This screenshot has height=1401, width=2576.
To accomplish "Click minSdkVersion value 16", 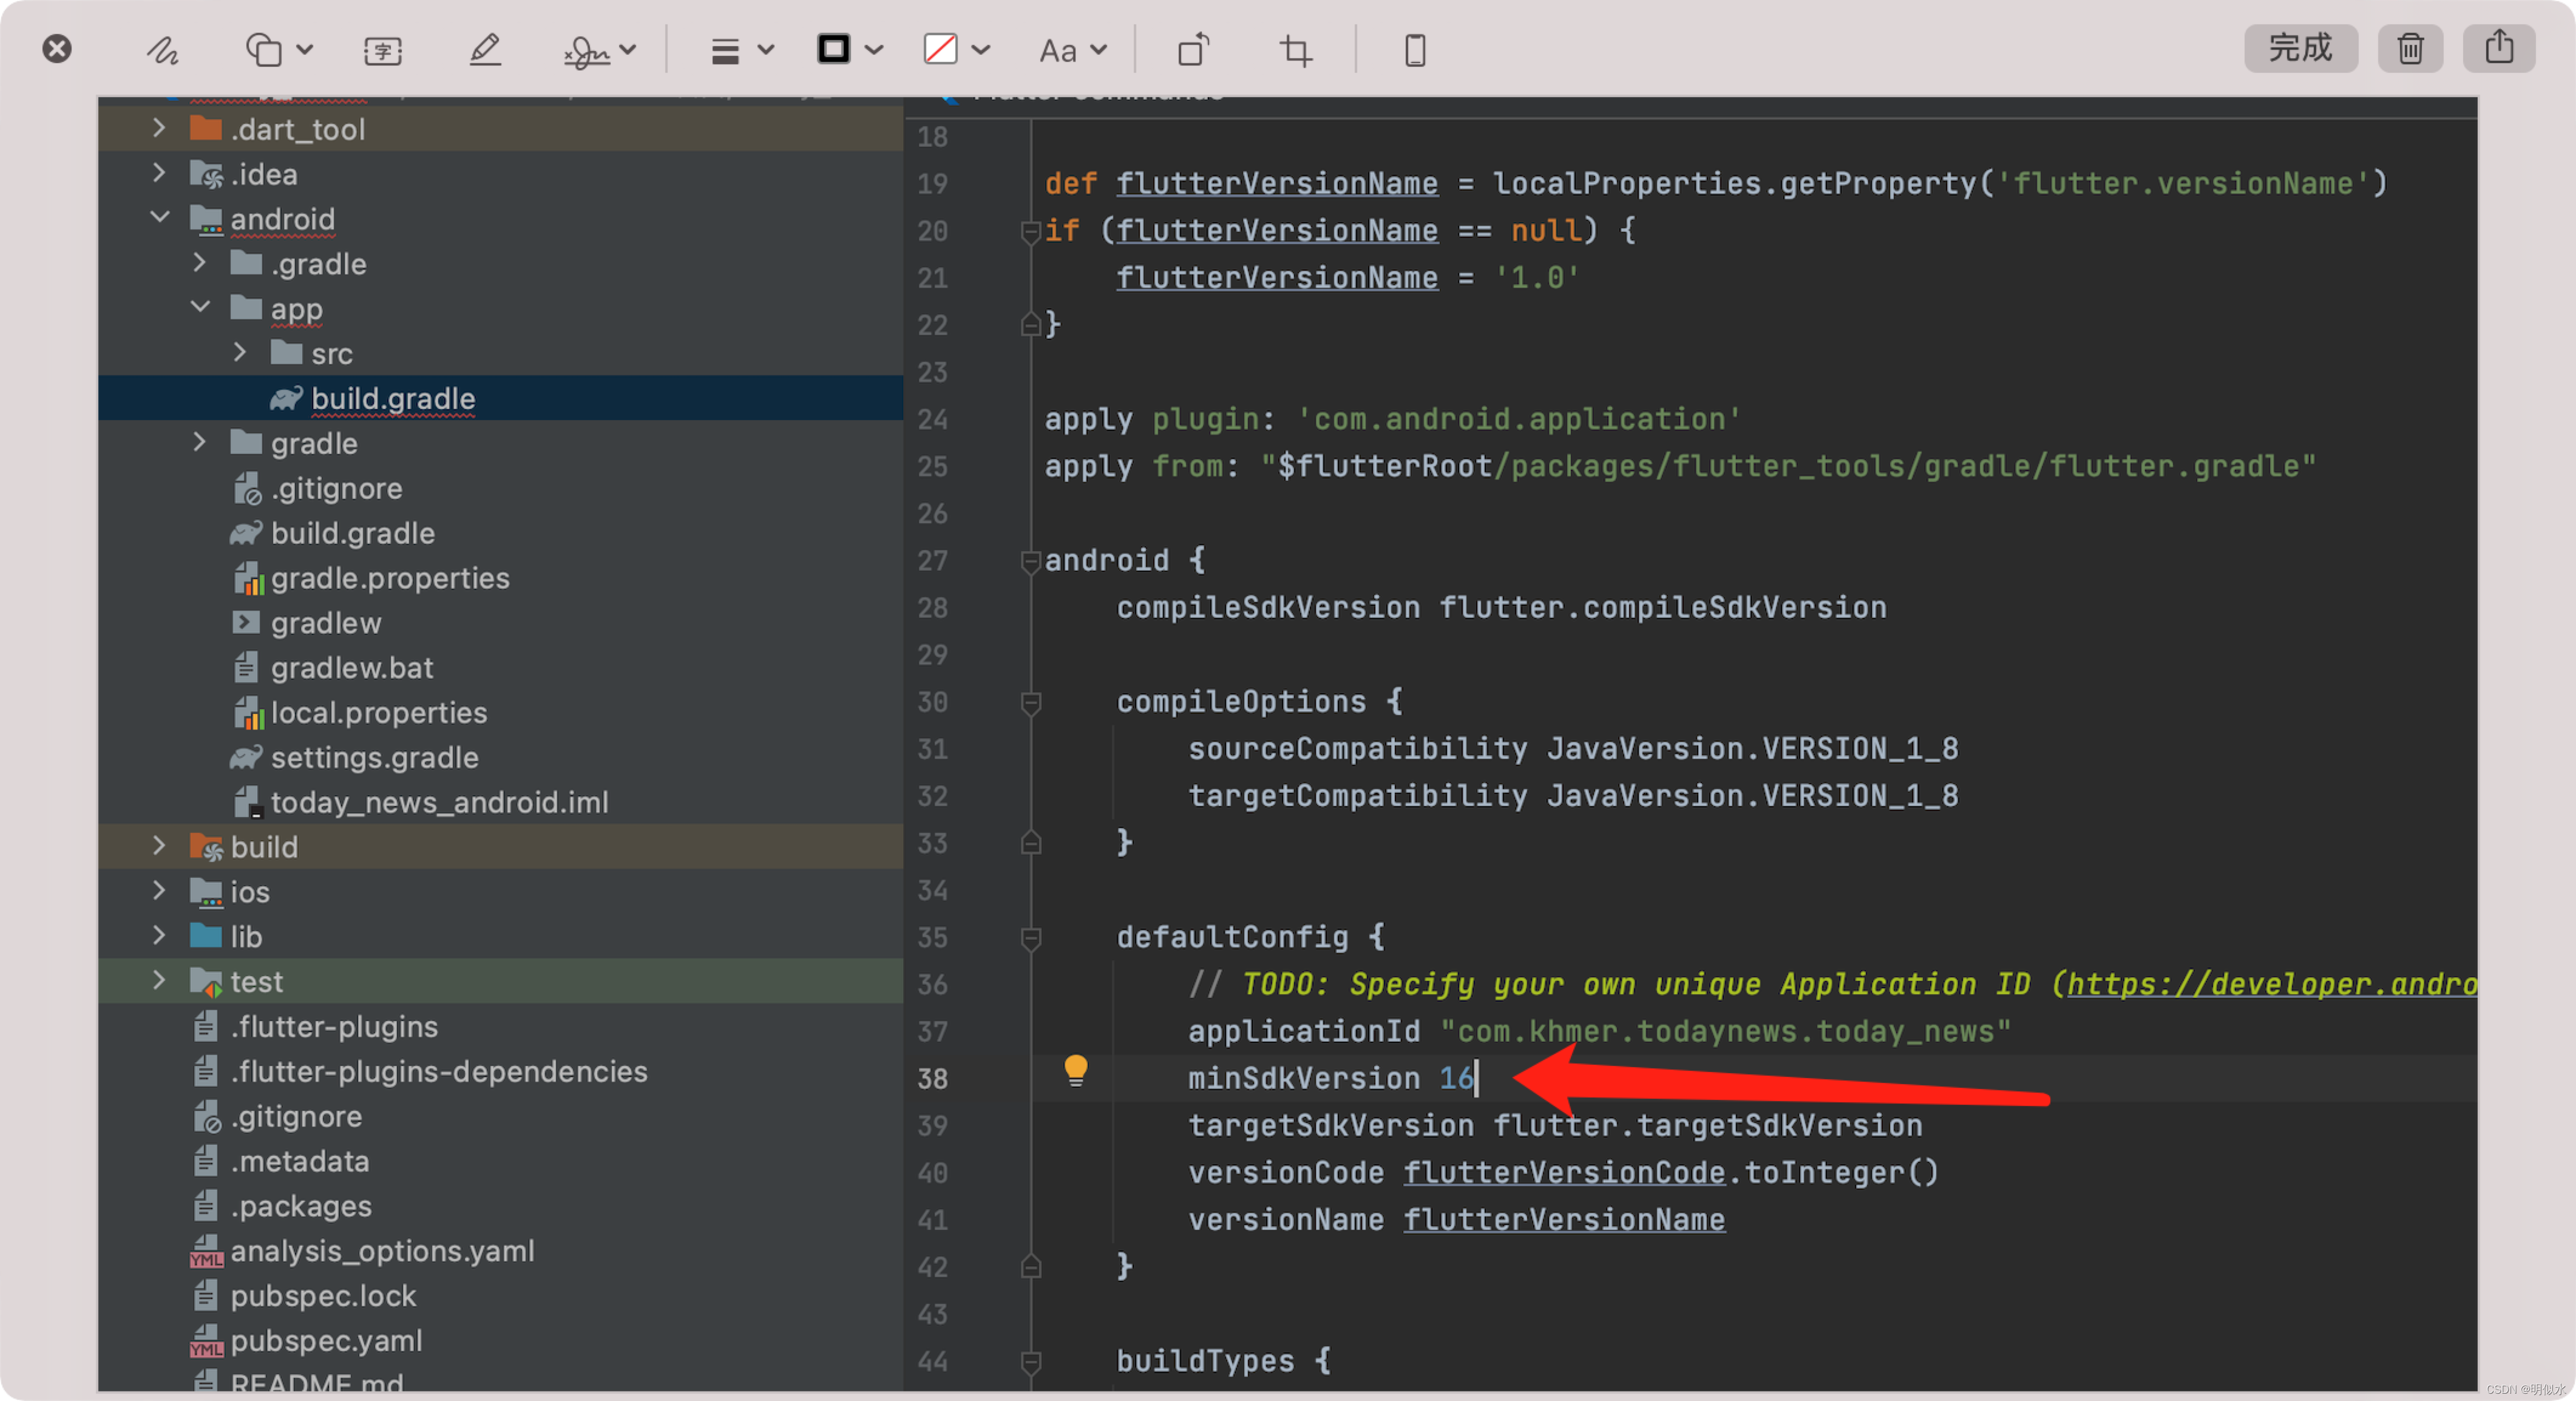I will pyautogui.click(x=1456, y=1078).
